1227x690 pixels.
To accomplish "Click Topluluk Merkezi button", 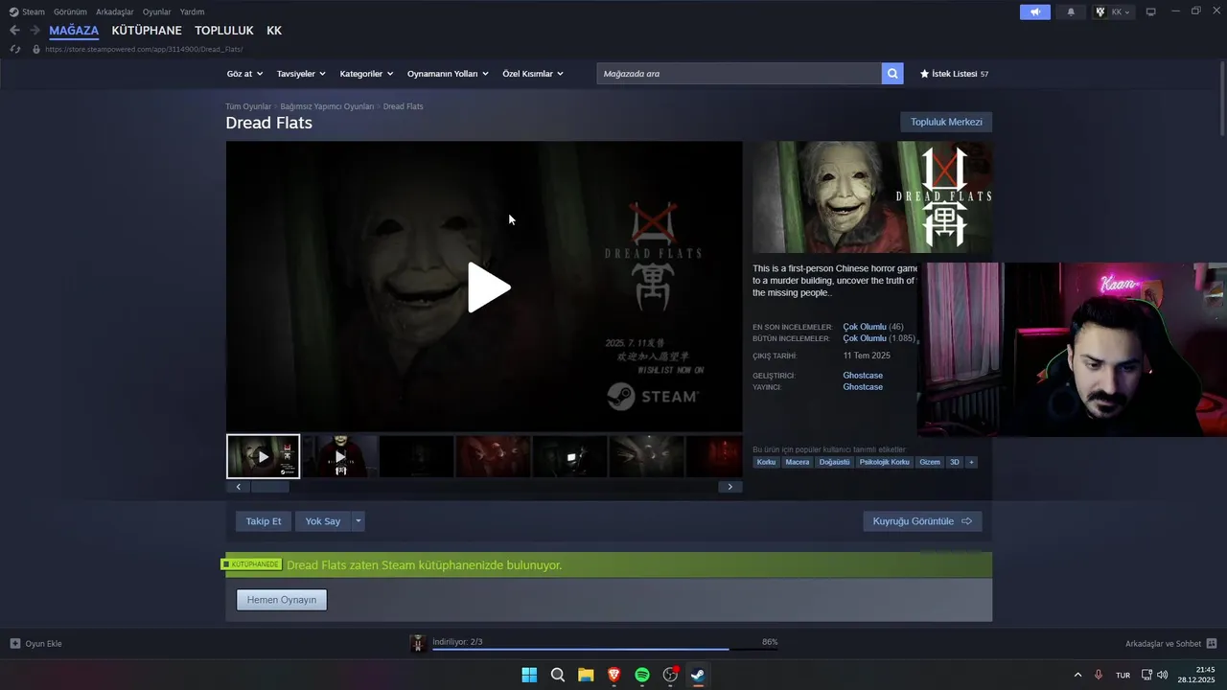I will pos(946,122).
